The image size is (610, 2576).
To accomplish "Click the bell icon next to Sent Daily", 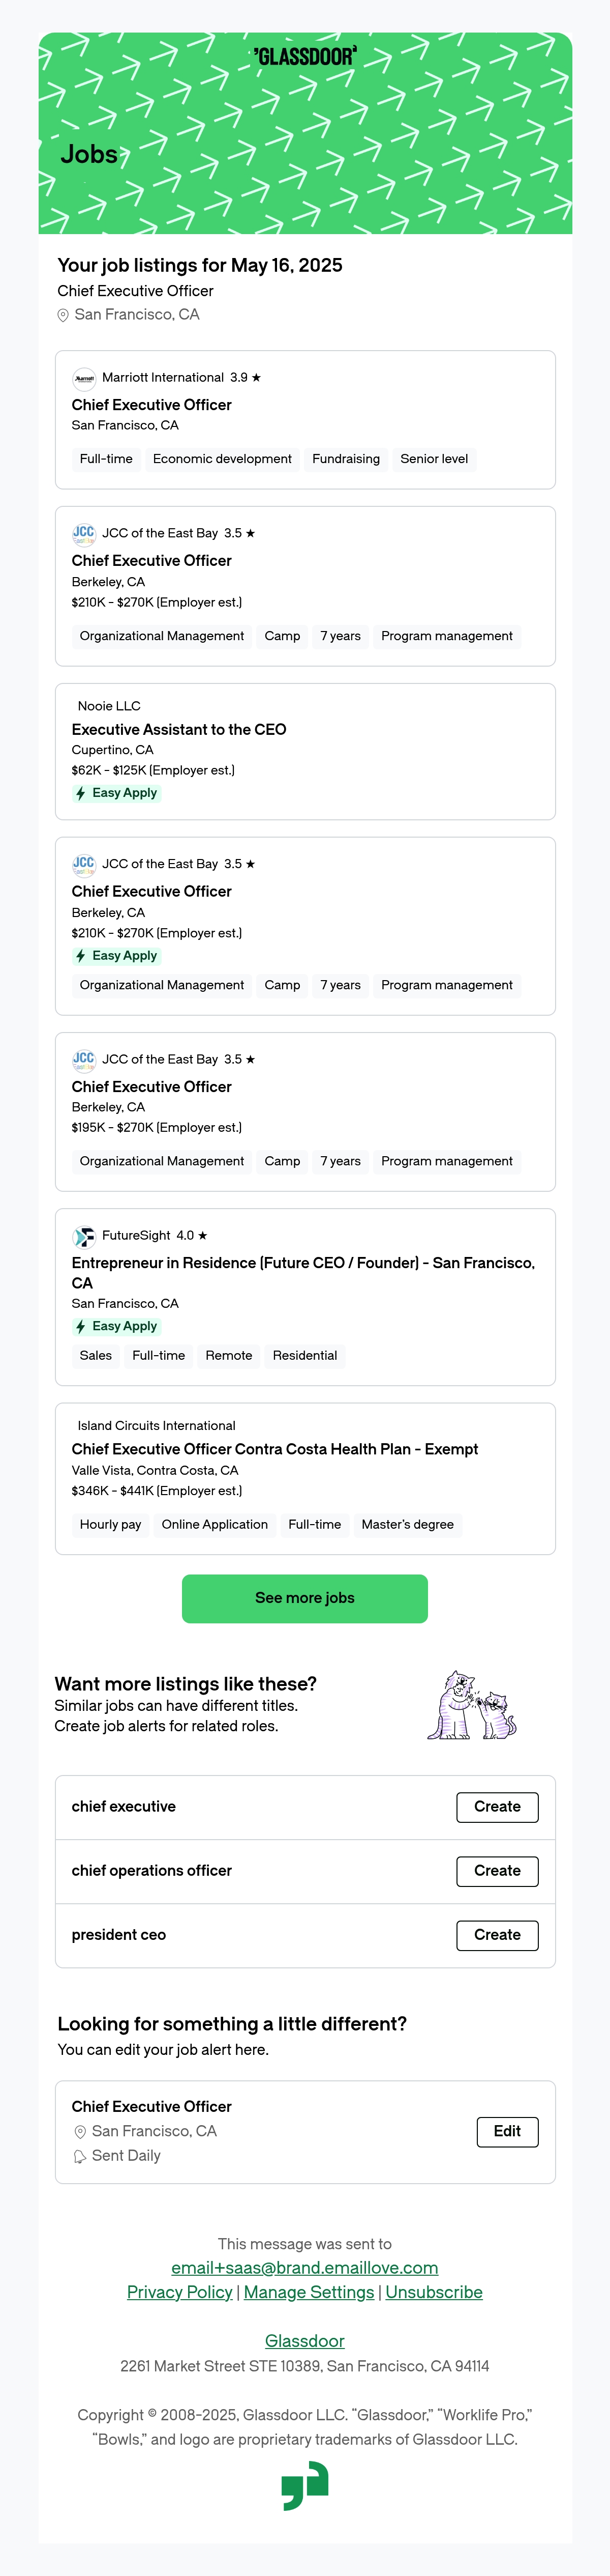I will click(80, 2157).
